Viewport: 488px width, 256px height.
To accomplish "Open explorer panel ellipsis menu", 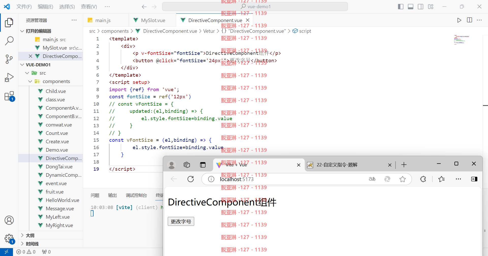I will (74, 20).
